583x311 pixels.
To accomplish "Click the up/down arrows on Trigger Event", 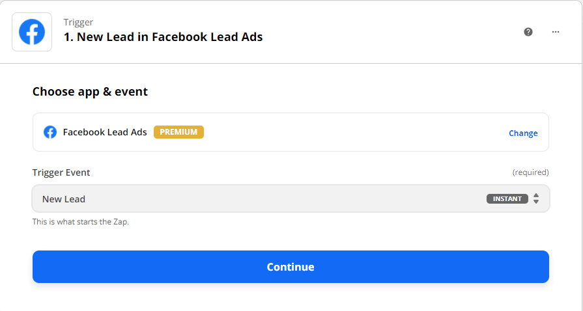I will click(x=536, y=198).
